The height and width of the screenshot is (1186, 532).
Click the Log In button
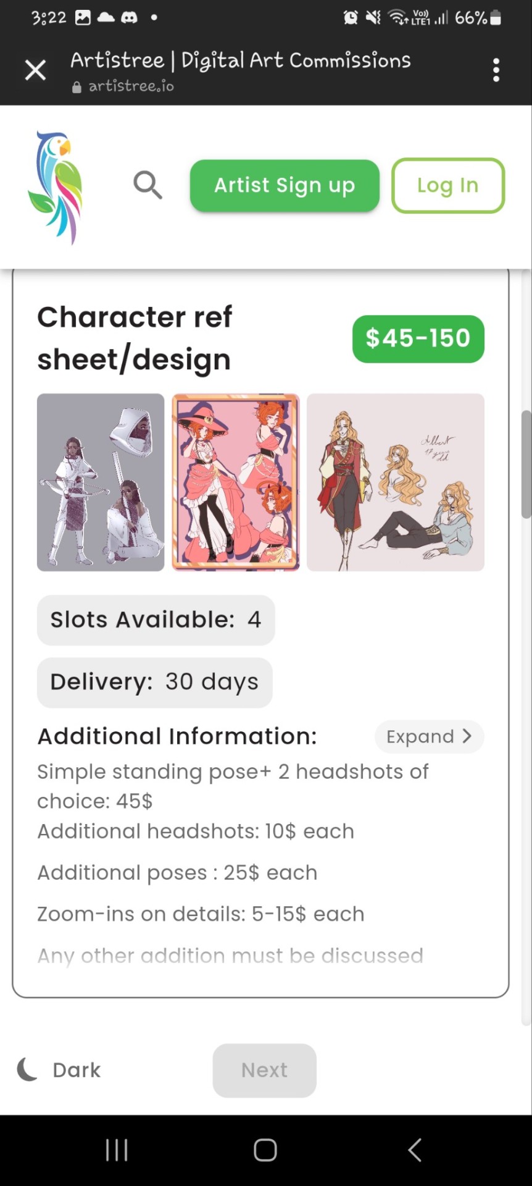click(448, 185)
